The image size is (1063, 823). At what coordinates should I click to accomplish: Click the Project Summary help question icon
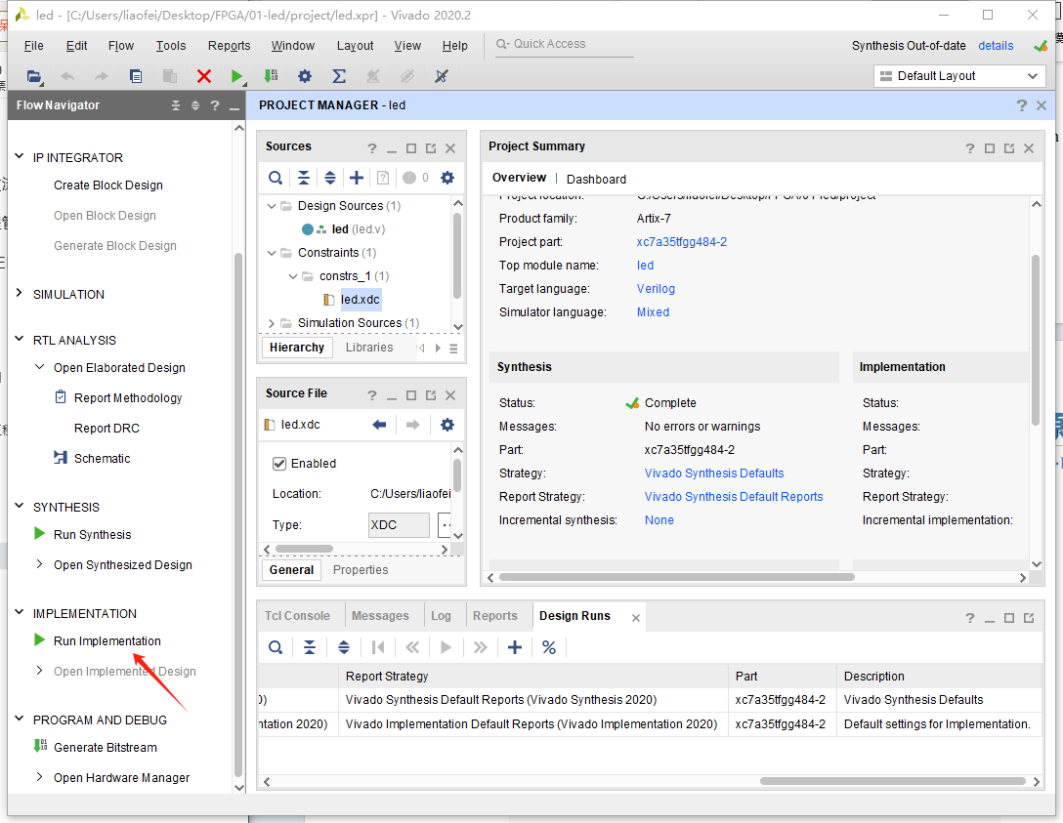969,148
